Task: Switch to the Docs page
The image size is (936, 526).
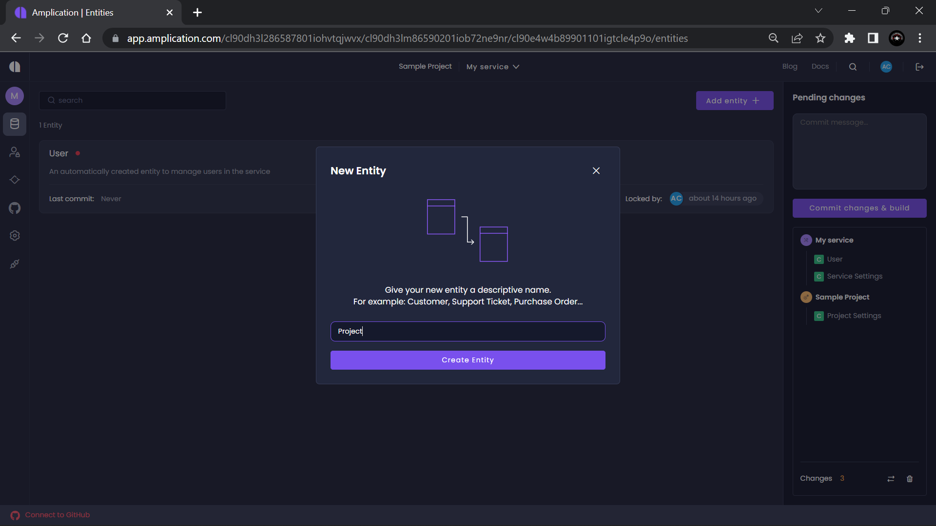Action: (820, 66)
